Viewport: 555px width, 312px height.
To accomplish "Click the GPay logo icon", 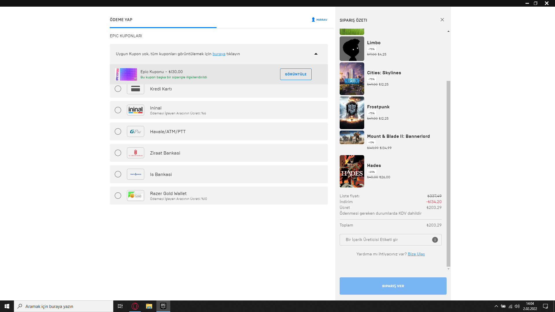I will coord(135,131).
